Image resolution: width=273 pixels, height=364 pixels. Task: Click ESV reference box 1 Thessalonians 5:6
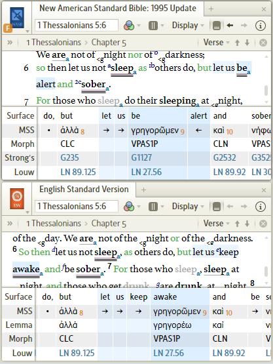tap(77, 206)
